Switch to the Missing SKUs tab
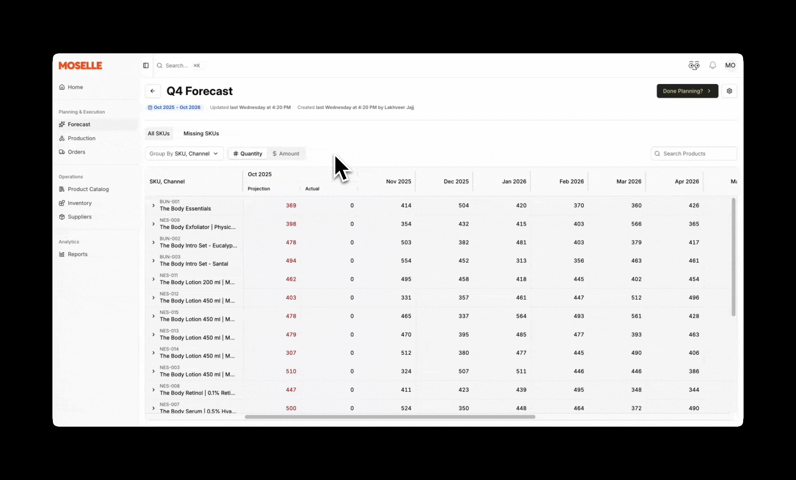796x480 pixels. tap(201, 133)
